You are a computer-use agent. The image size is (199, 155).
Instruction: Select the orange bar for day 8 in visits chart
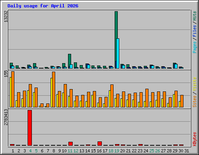[54, 90]
